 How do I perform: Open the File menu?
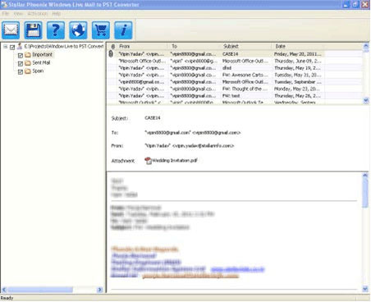(6, 13)
